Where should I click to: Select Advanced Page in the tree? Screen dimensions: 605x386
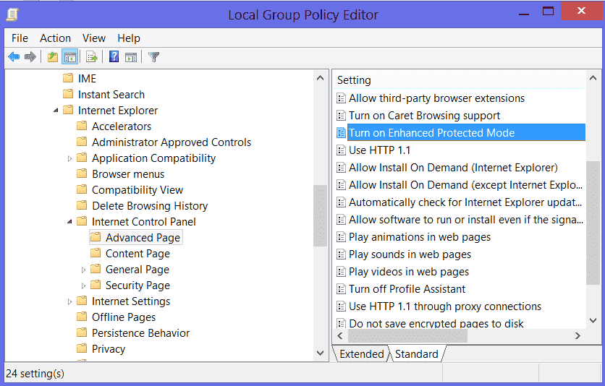click(136, 237)
